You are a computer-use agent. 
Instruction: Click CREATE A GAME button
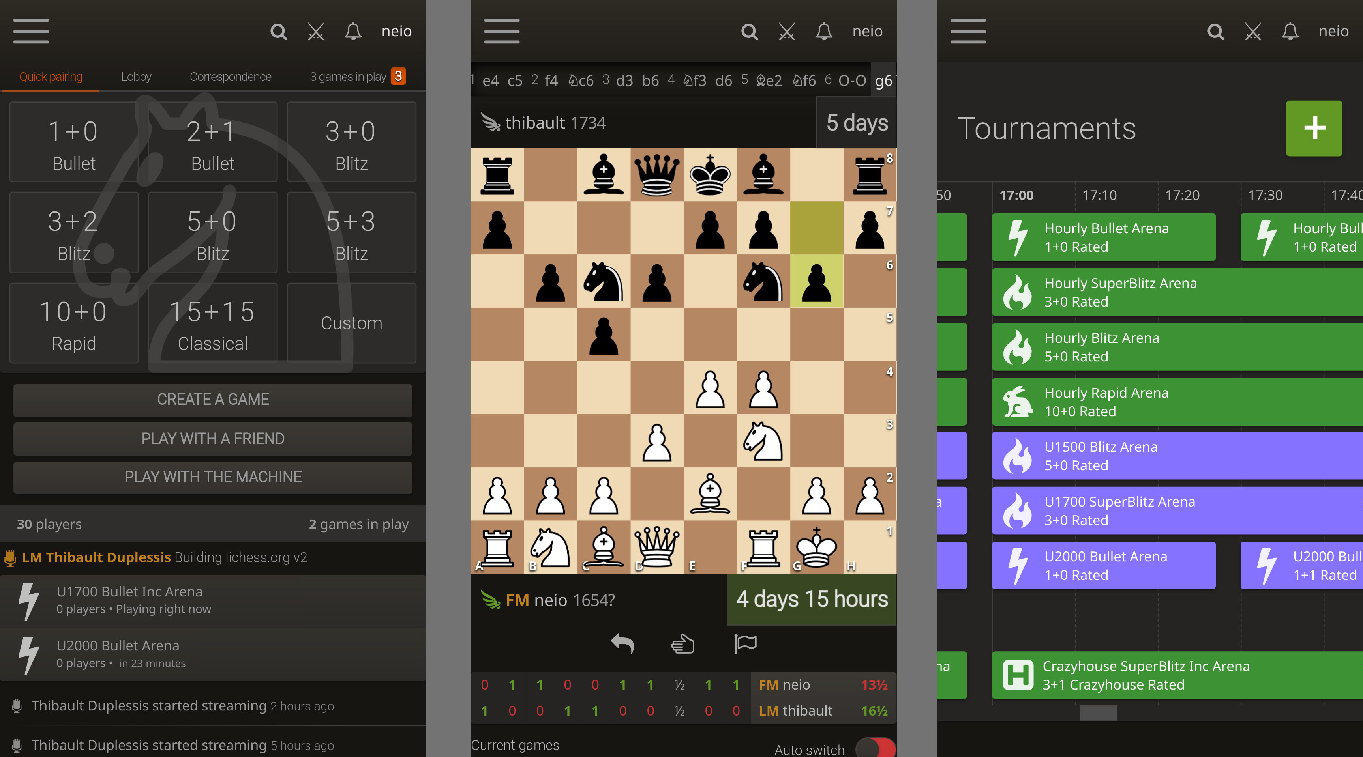214,398
